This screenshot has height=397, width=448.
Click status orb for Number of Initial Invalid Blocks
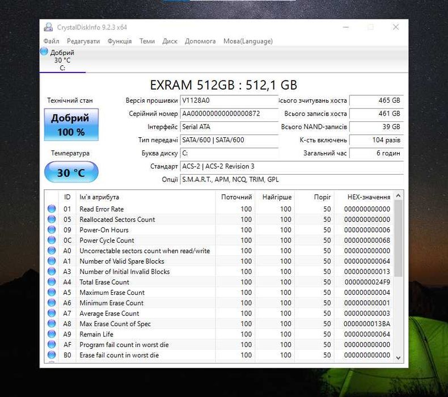click(x=52, y=271)
